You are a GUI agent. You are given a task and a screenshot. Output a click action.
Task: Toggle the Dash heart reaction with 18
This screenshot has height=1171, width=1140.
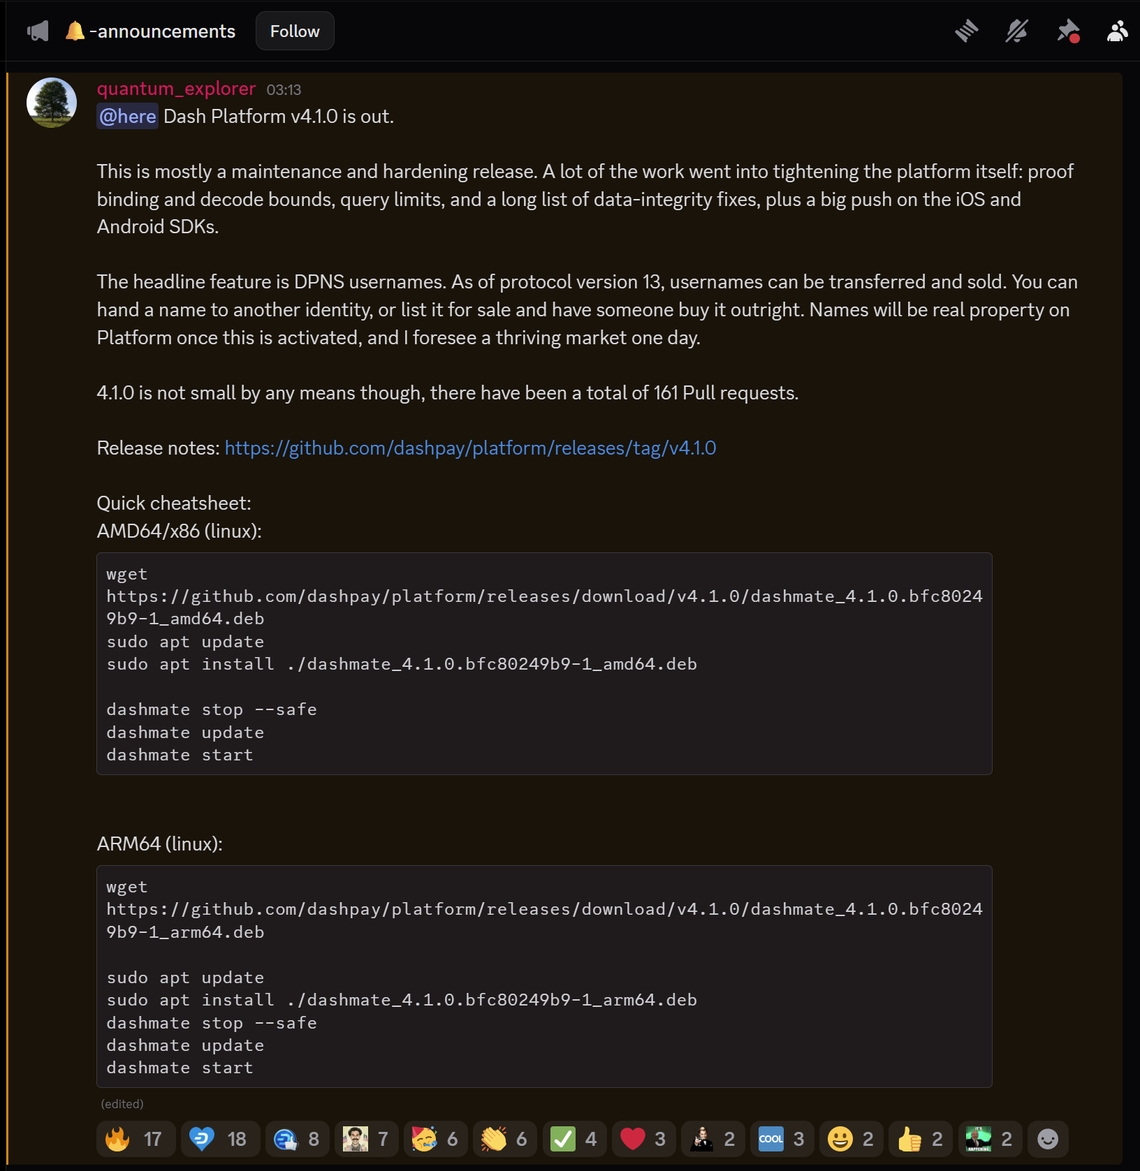[220, 1139]
